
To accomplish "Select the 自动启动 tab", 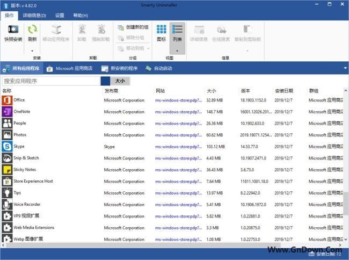I will pos(159,69).
